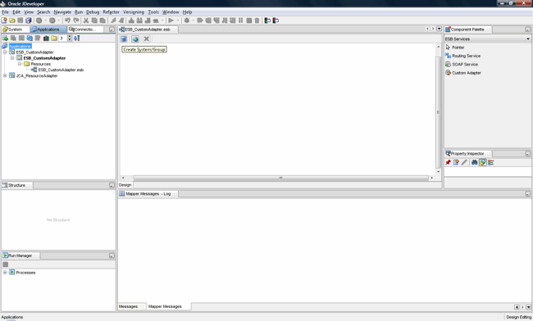Open the editor tab list dropdown arrow
The width and height of the screenshot is (533, 321).
440,29
